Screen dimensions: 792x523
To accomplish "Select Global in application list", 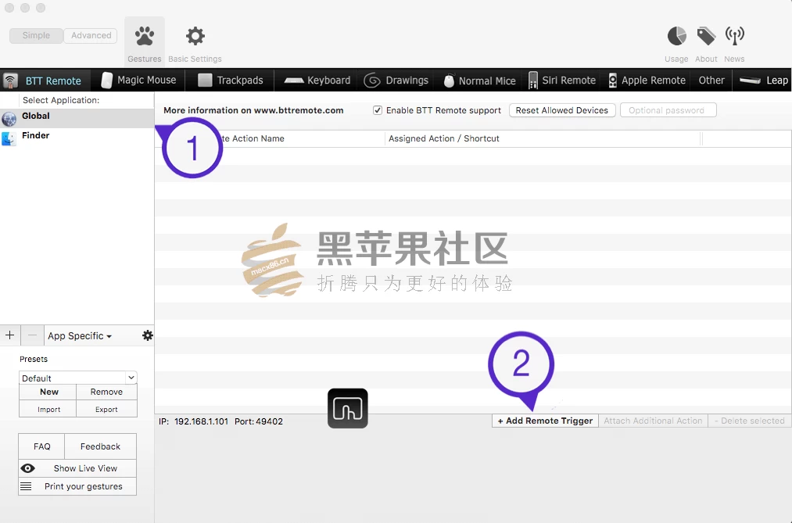I will [77, 118].
